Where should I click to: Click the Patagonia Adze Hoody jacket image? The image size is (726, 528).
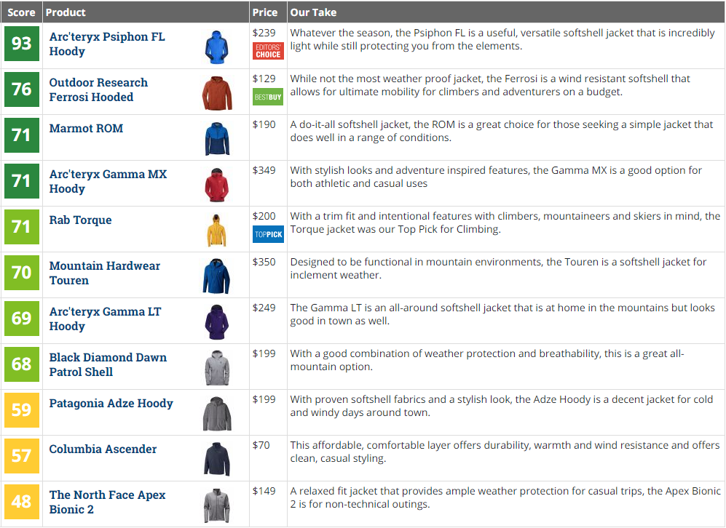click(217, 413)
